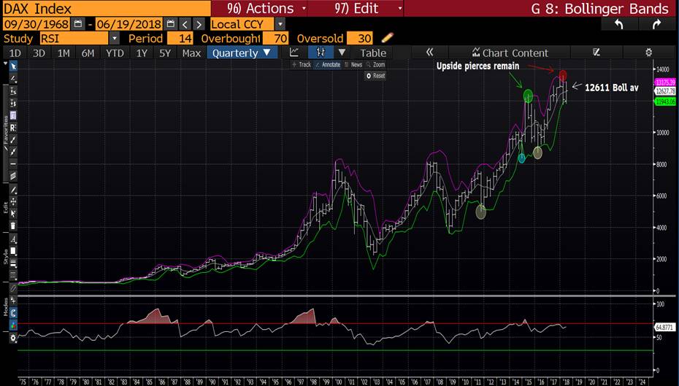
Task: Collapse panel with double chevron
Action: pyautogui.click(x=429, y=53)
